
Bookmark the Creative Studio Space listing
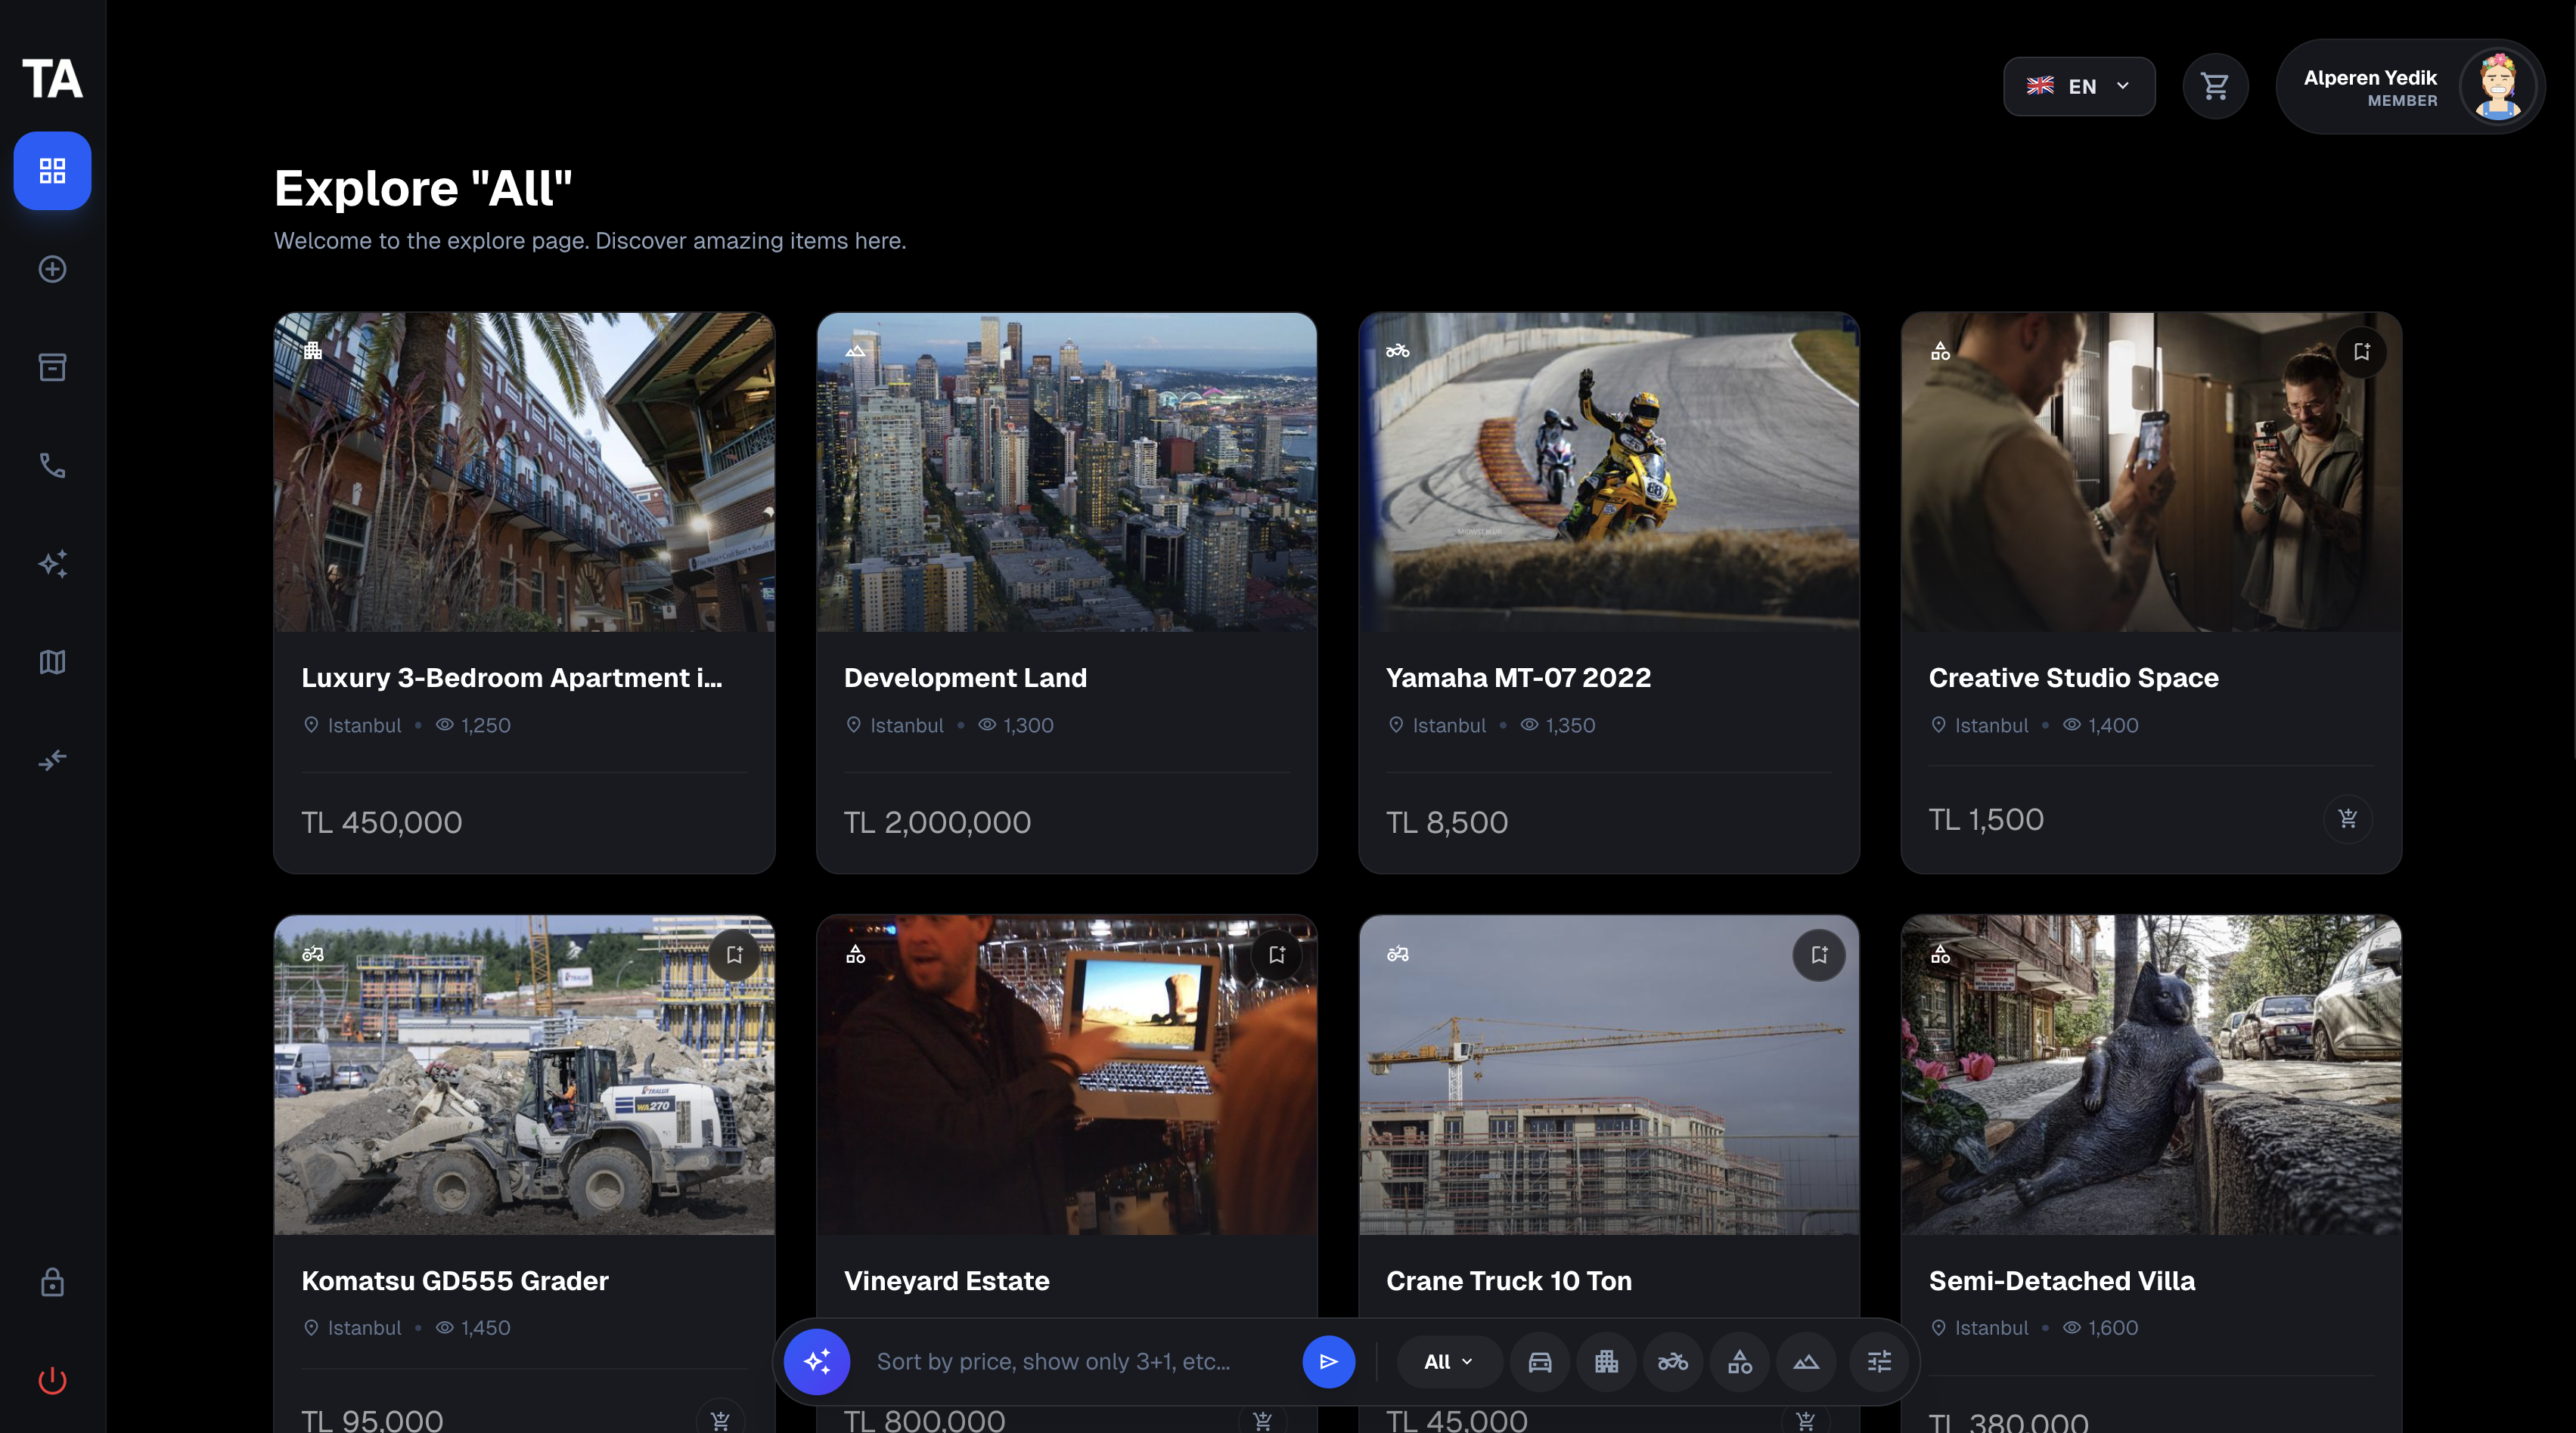click(2361, 351)
